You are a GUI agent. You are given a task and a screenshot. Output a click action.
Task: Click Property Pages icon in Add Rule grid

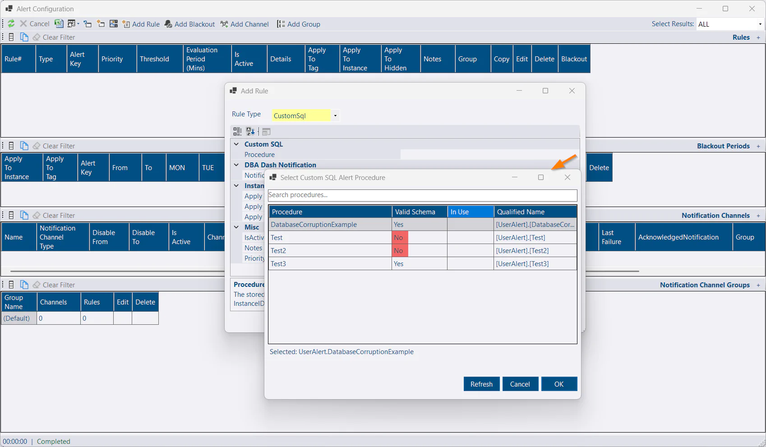(x=266, y=132)
